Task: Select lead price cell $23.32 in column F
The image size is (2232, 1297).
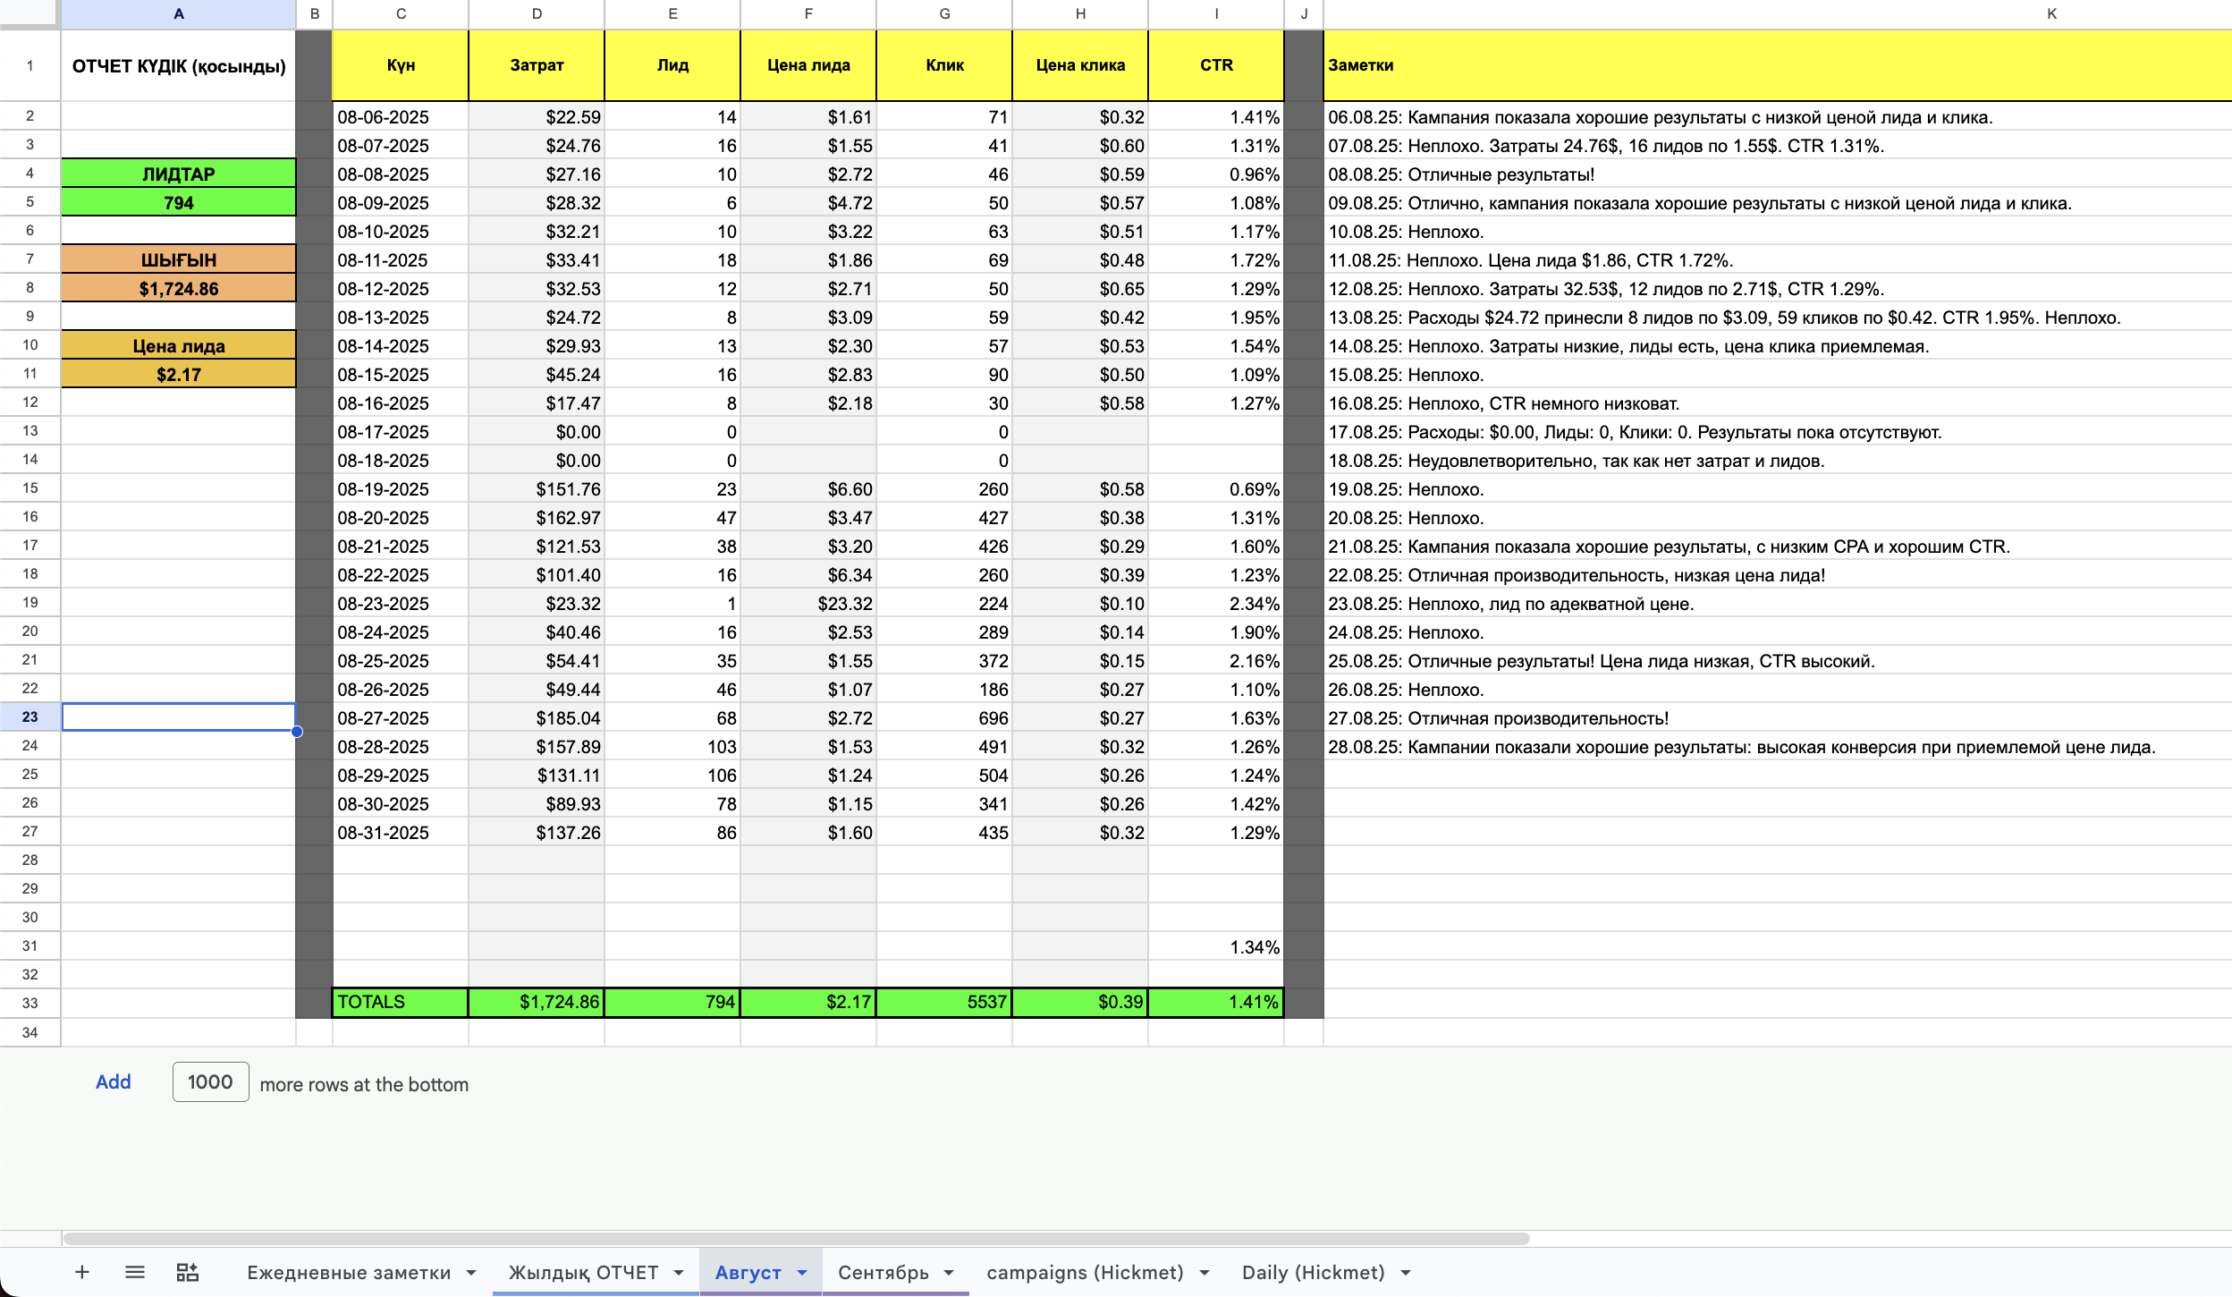Action: (808, 603)
